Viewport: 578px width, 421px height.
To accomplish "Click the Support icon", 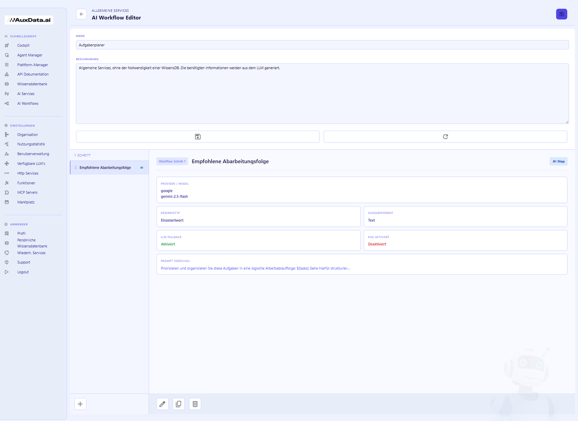I will (7, 262).
